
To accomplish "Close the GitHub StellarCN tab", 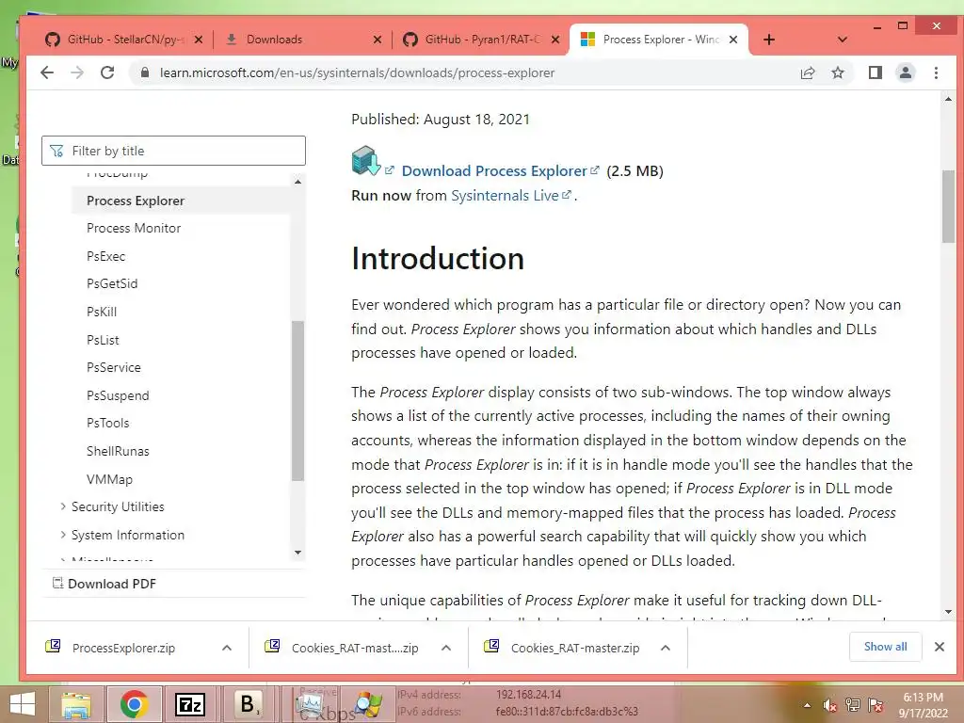I will 198,40.
